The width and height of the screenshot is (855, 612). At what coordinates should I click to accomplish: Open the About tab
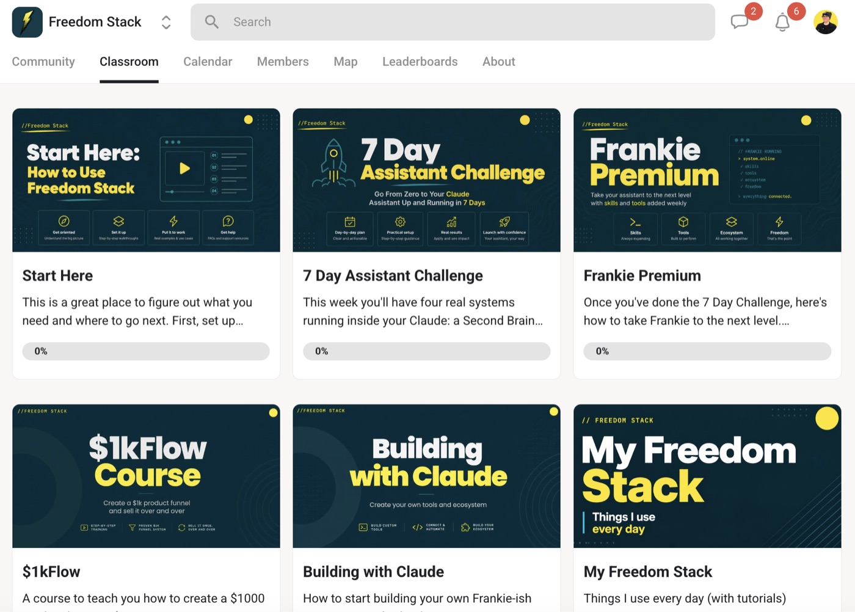click(499, 62)
